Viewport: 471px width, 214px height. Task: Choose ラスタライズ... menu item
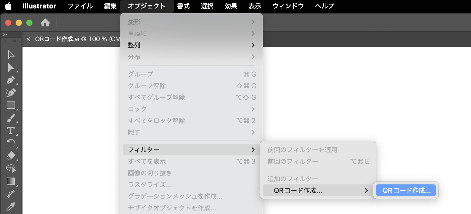click(x=192, y=185)
